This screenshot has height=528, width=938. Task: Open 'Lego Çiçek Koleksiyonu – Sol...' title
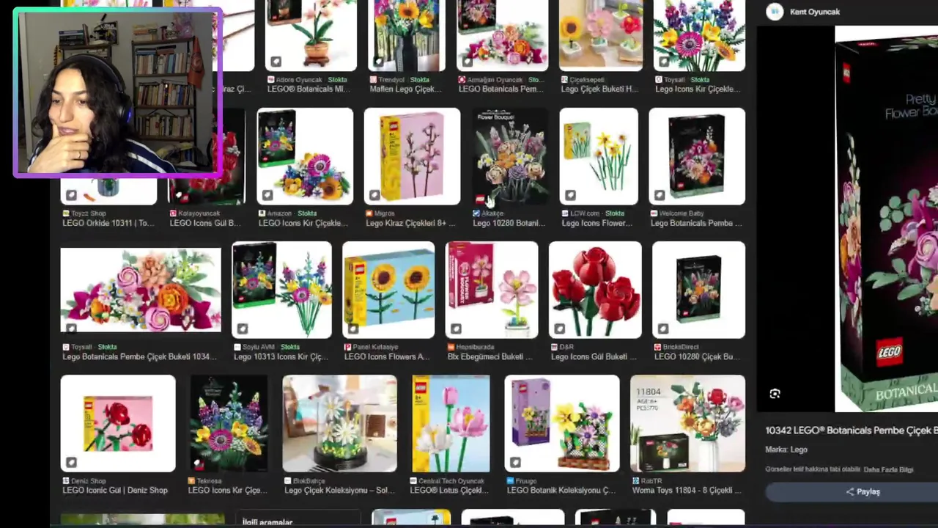coord(339,490)
